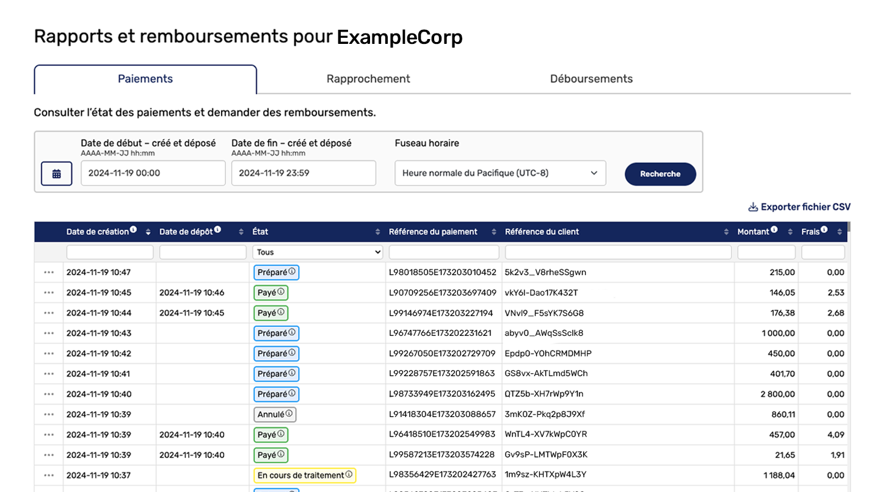Click the Date de début input field
883x492 pixels.
(153, 173)
